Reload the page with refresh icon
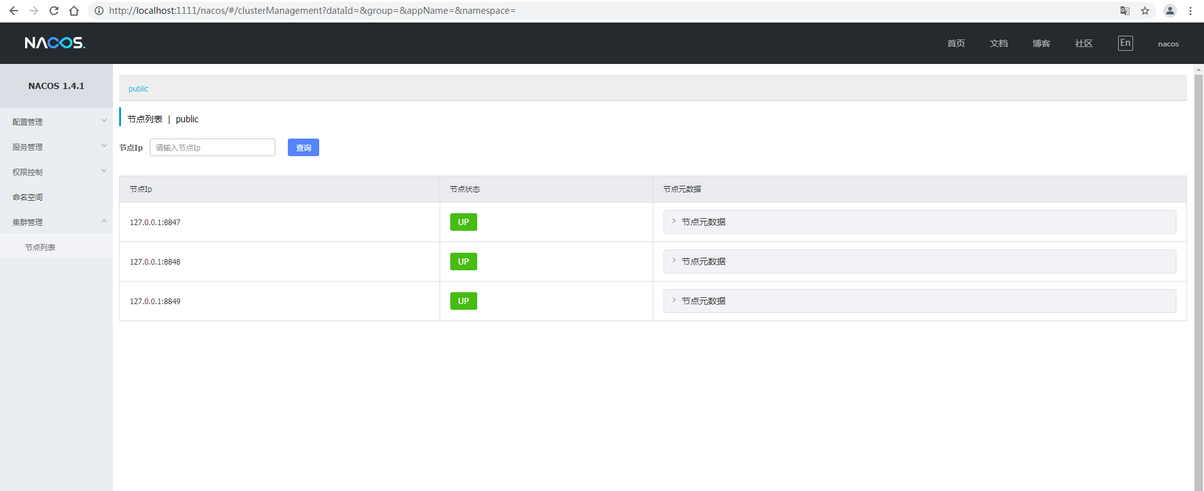The width and height of the screenshot is (1204, 491). click(x=54, y=11)
